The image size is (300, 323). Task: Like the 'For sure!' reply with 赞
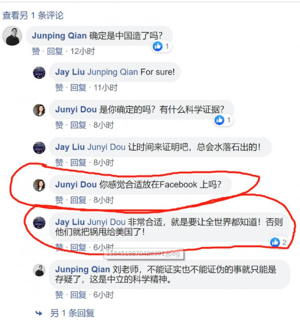coord(59,88)
